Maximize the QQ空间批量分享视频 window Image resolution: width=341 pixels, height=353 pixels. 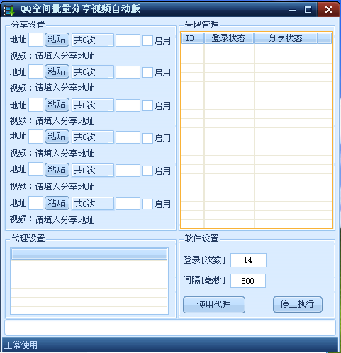click(x=308, y=10)
